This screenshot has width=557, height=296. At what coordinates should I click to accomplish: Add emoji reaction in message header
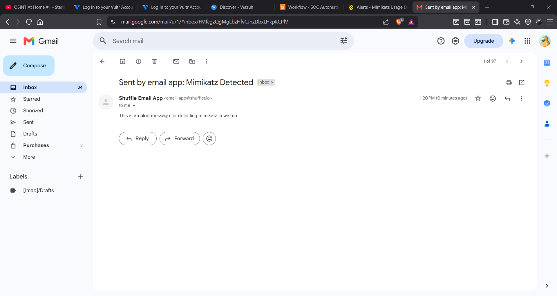[x=493, y=98]
